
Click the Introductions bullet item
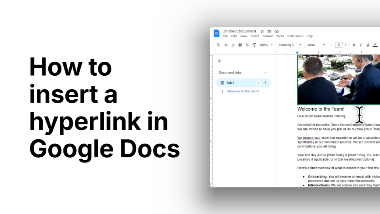(344, 185)
